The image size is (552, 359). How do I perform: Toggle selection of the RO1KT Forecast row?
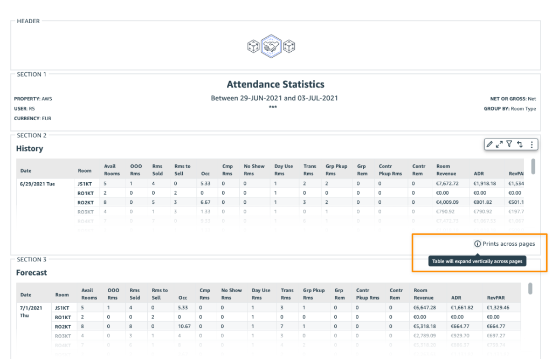pyautogui.click(x=63, y=317)
